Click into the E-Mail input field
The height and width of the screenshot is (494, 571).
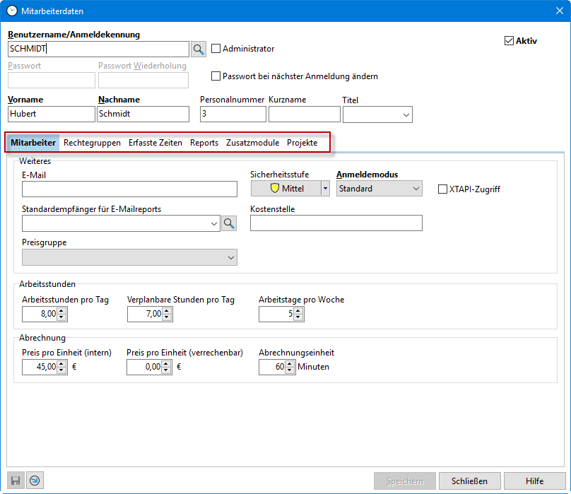pyautogui.click(x=129, y=189)
